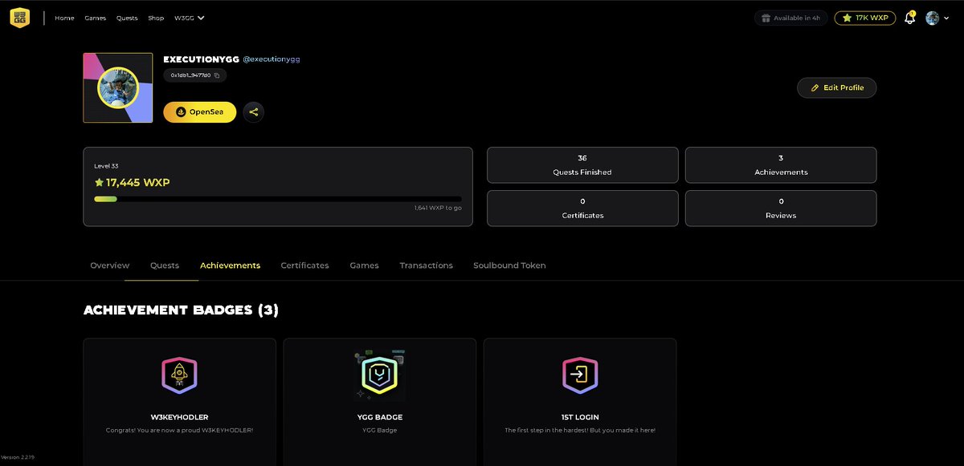Click the Available in 4h reward button

(791, 18)
